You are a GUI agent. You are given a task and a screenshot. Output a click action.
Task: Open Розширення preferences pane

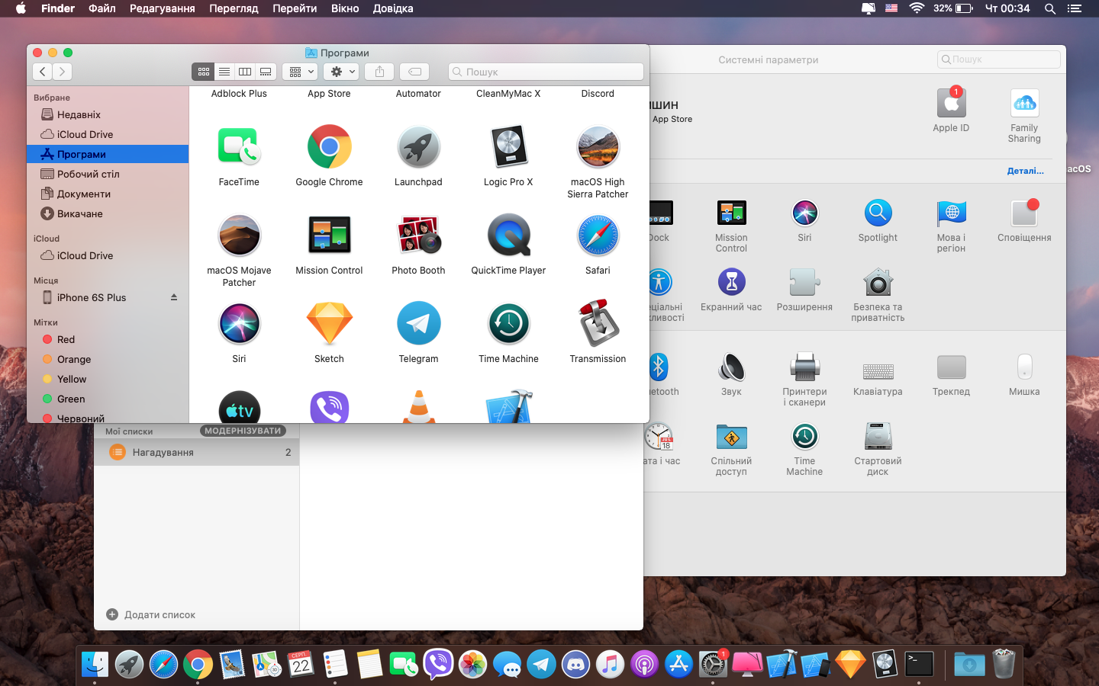[x=804, y=283]
